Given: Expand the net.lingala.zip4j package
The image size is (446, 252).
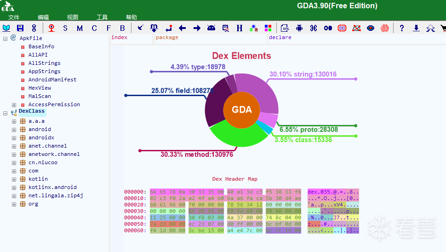Looking at the screenshot, I should tap(14, 196).
